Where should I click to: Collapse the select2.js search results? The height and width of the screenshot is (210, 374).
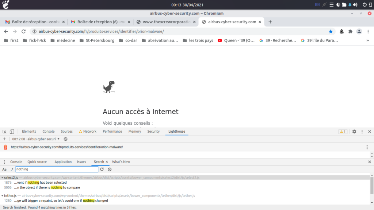(x=2, y=178)
